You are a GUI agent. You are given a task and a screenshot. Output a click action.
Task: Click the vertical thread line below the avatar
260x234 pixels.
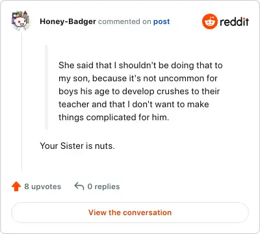click(x=22, y=102)
